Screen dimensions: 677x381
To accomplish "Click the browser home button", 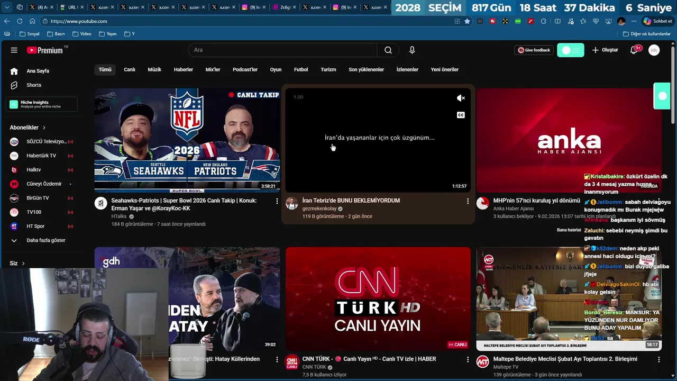I will (32, 21).
